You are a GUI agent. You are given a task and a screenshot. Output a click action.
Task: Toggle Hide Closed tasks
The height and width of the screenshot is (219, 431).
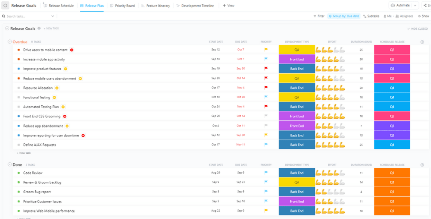point(417,29)
